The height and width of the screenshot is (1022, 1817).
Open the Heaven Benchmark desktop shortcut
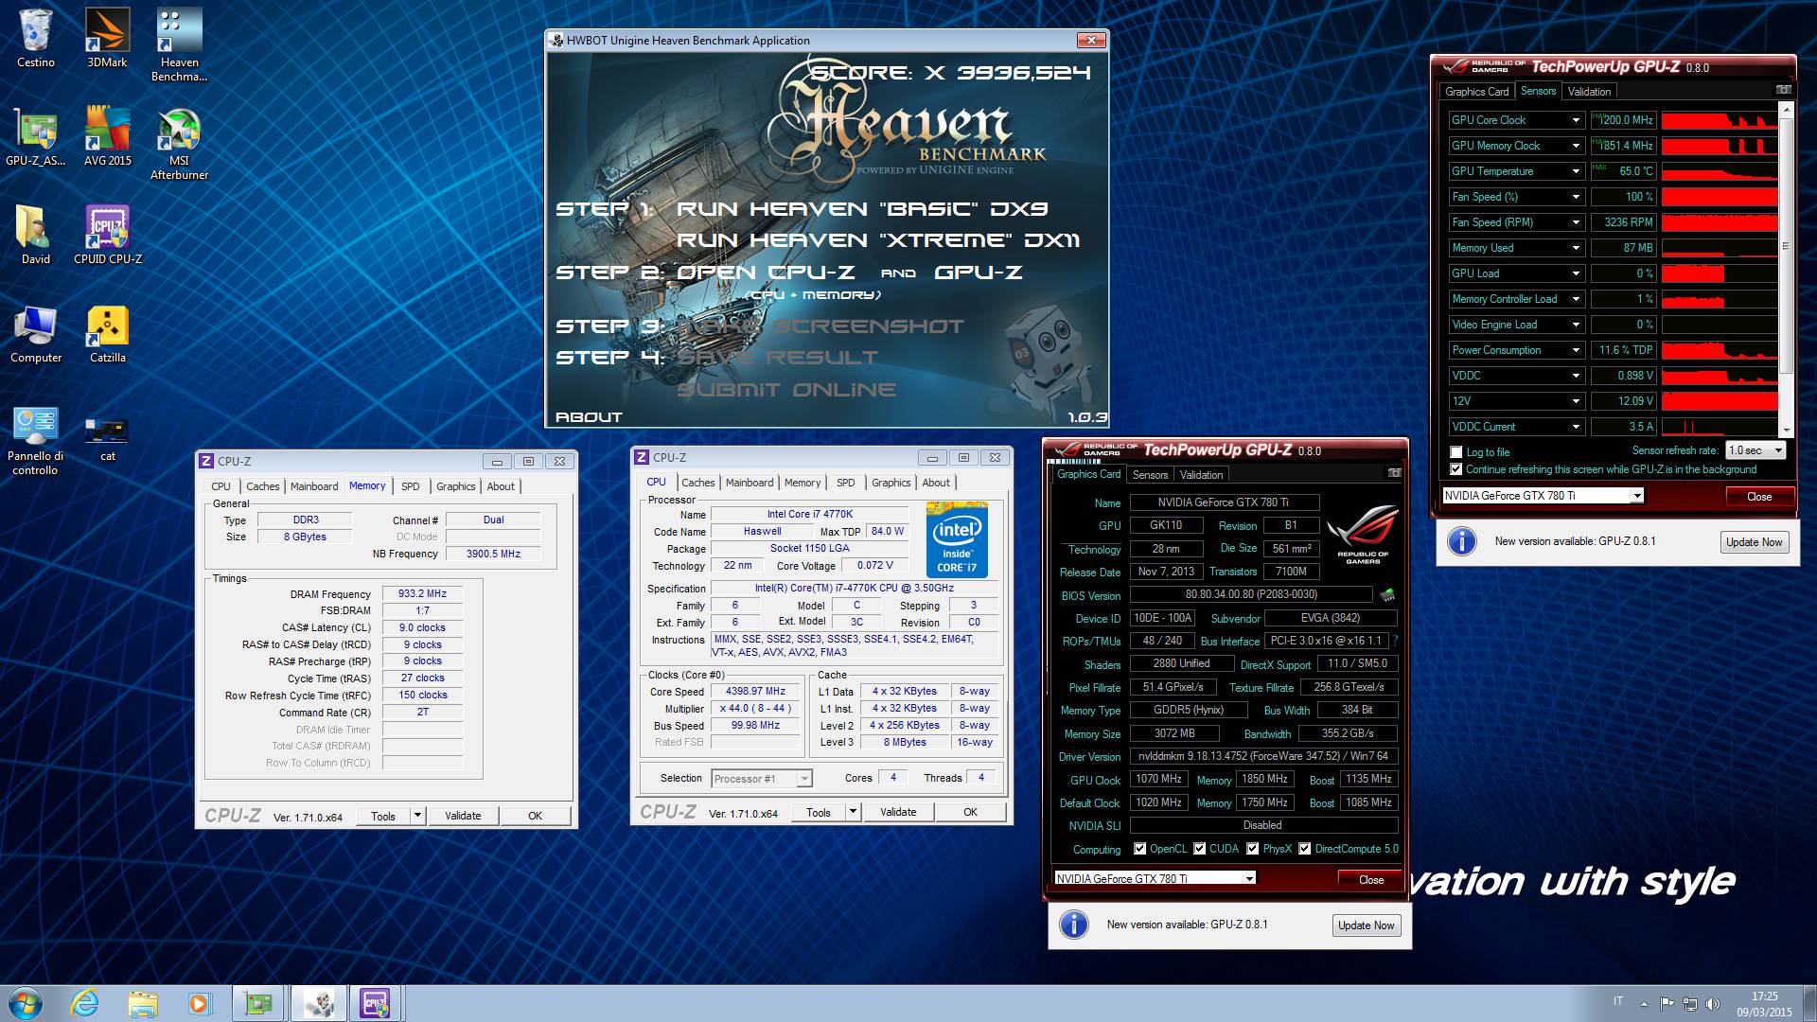coord(179,44)
